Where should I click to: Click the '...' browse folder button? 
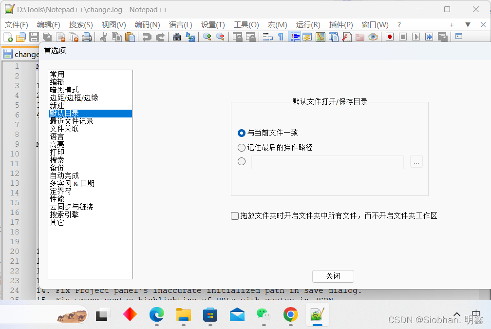[416, 162]
